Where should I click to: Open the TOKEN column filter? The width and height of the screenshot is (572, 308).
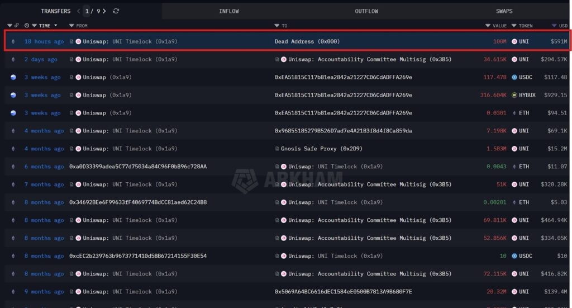(x=514, y=26)
